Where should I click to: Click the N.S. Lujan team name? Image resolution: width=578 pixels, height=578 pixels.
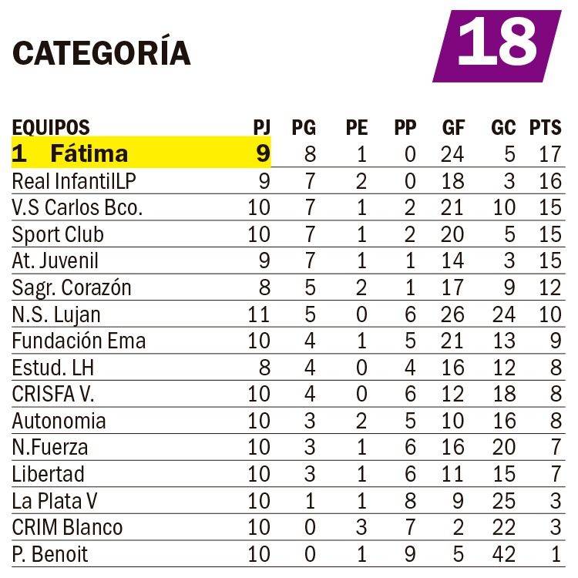[x=56, y=314]
